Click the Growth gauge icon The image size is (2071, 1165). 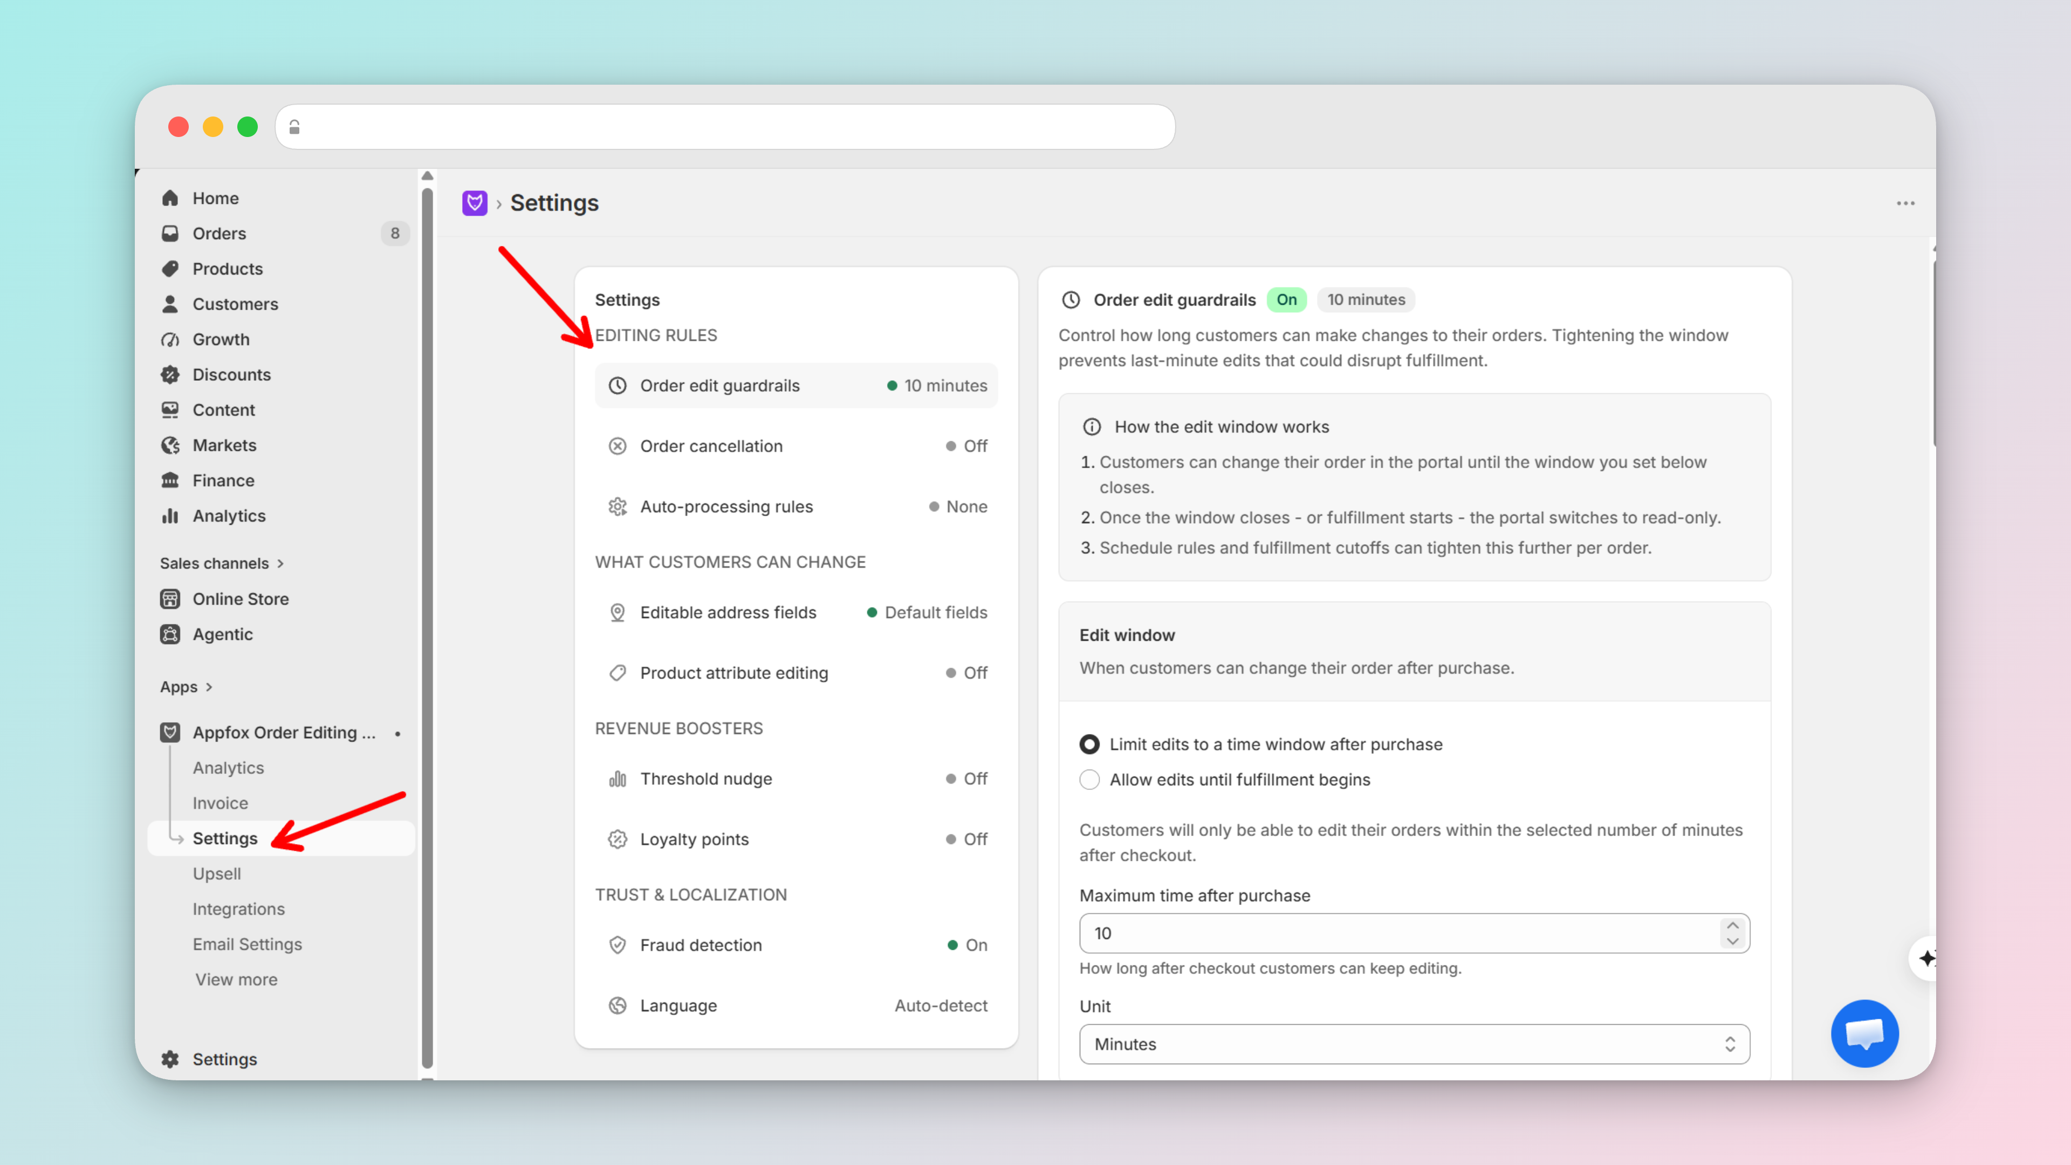pyautogui.click(x=170, y=339)
